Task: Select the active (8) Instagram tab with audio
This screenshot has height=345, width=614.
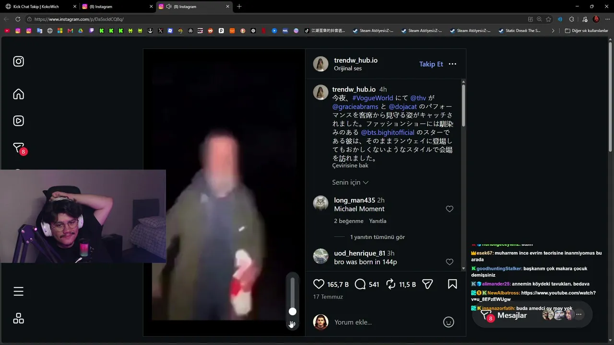Action: [193, 7]
